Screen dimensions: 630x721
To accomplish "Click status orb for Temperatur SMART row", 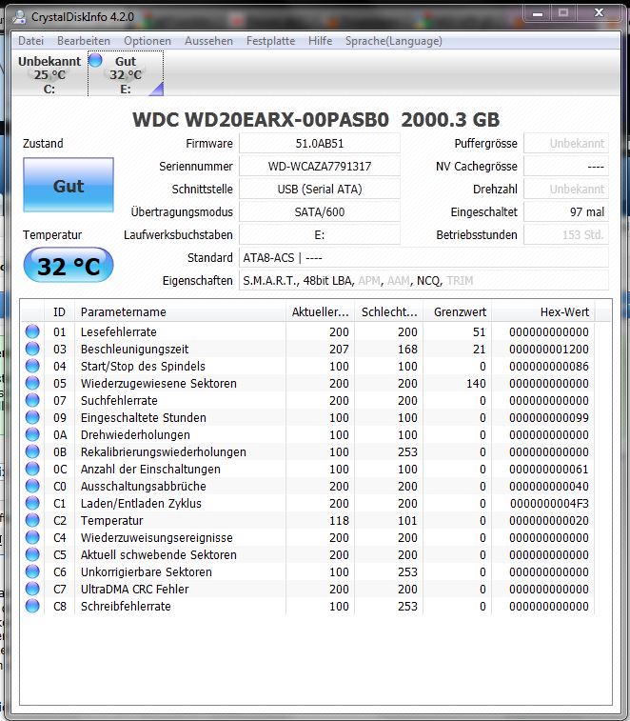I will (x=32, y=520).
